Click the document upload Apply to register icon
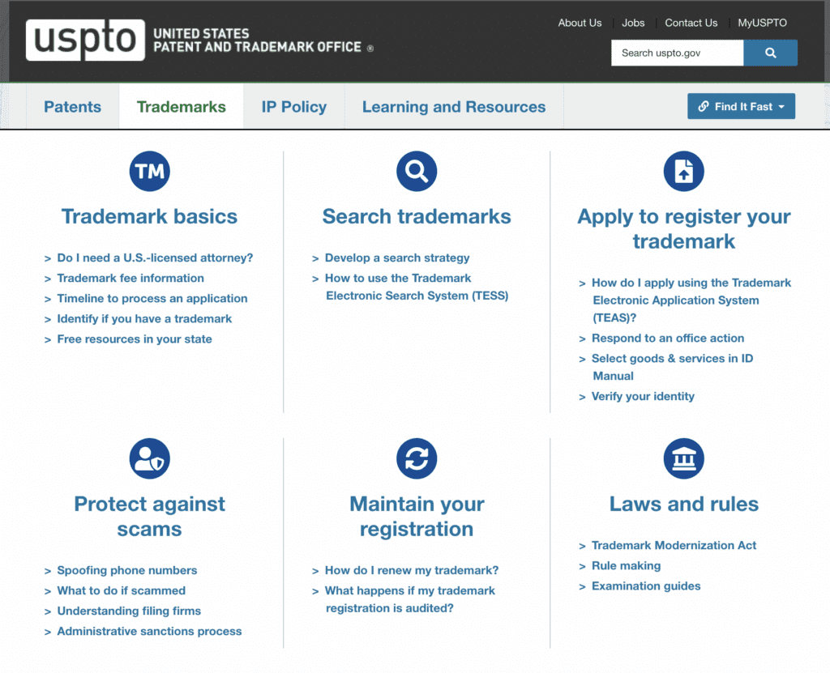Screen dimensions: 830x673 point(683,171)
